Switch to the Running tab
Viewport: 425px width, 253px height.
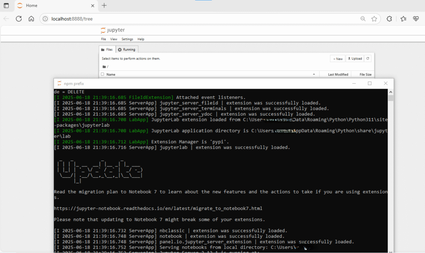(x=127, y=49)
